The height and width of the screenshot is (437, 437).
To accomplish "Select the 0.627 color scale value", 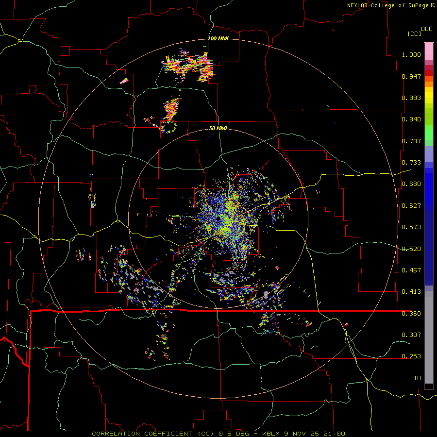I will (411, 206).
